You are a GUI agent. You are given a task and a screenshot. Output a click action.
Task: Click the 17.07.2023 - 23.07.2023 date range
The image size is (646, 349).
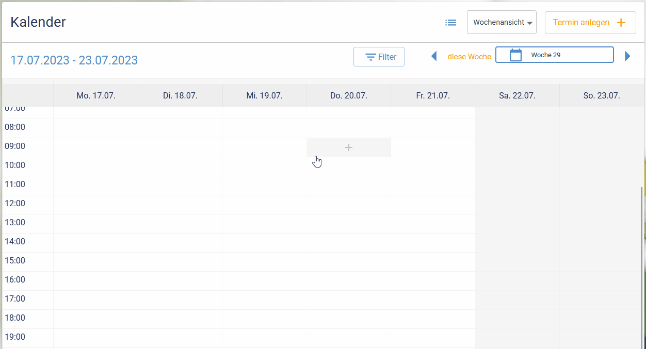(74, 60)
